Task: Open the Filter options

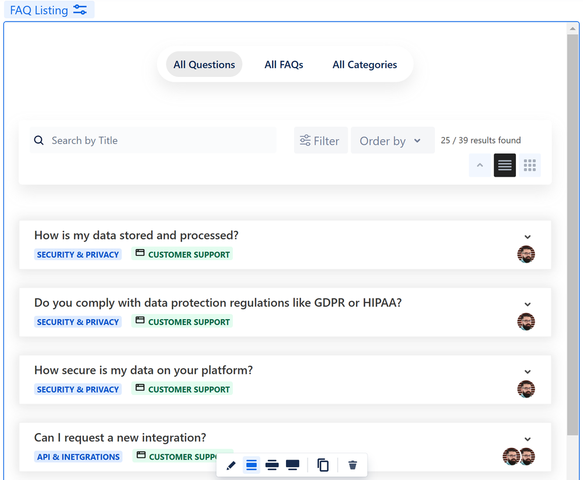Action: (x=320, y=141)
